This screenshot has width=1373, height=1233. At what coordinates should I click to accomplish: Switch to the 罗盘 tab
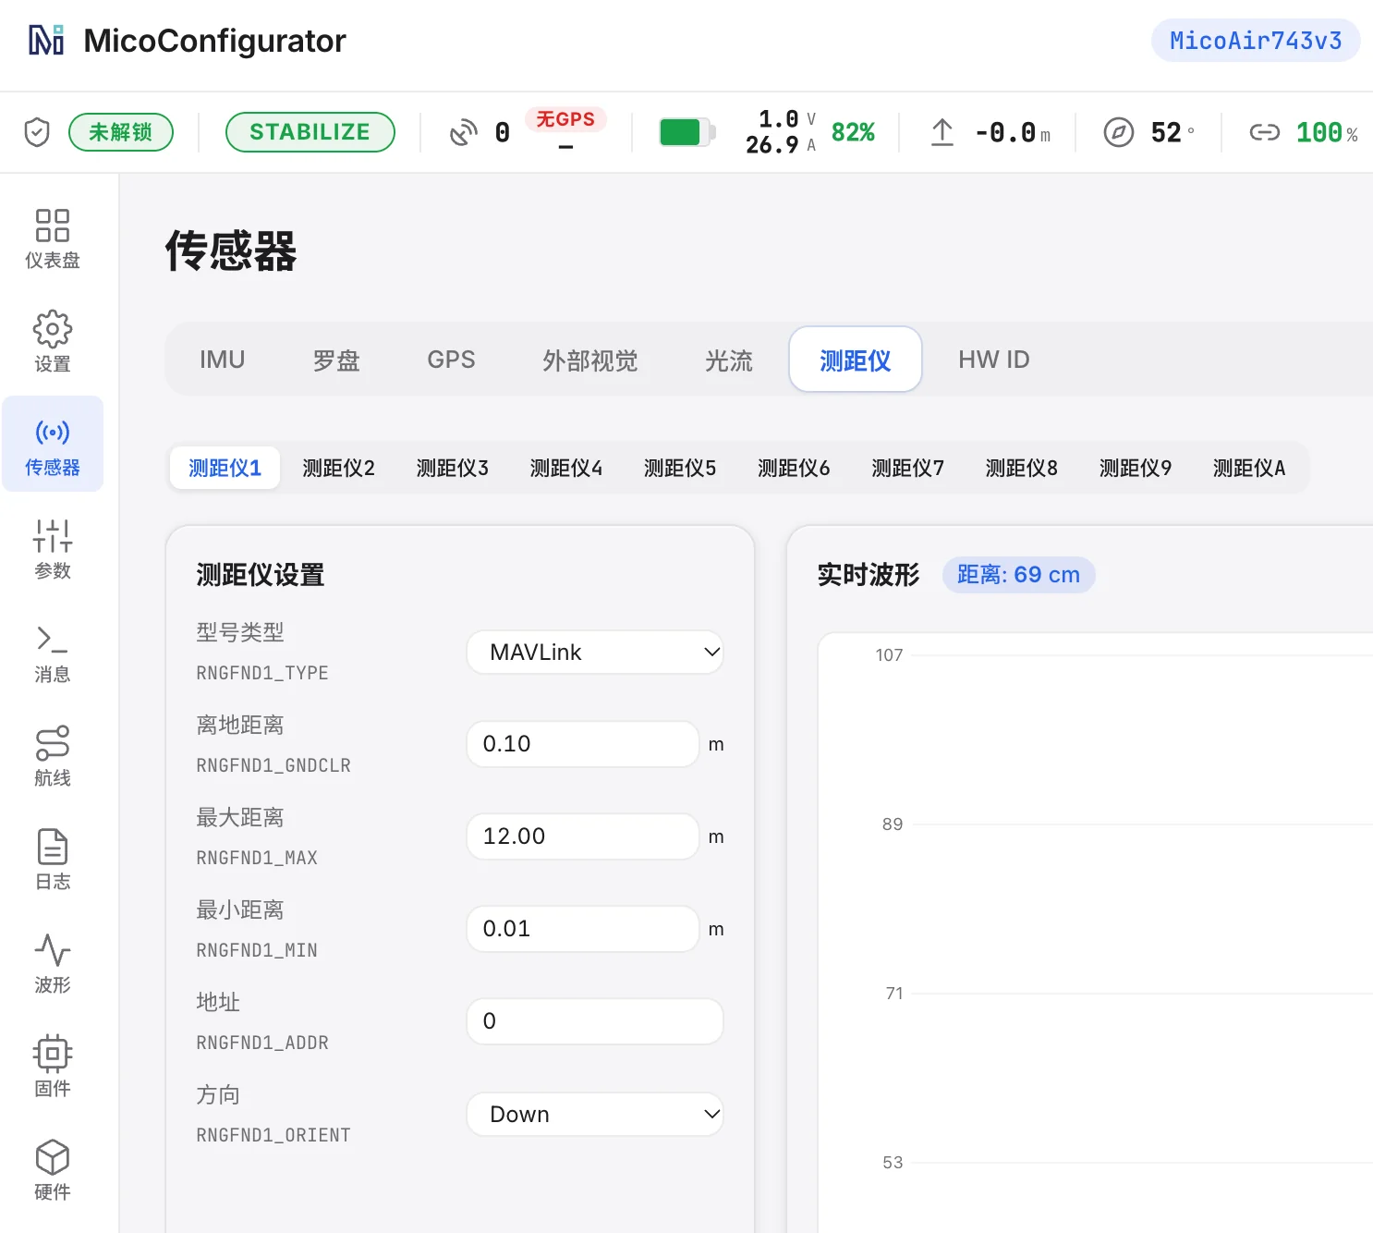click(336, 360)
